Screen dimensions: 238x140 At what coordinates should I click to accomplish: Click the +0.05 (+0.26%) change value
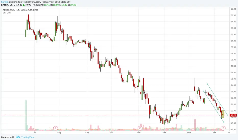coord(33,5)
